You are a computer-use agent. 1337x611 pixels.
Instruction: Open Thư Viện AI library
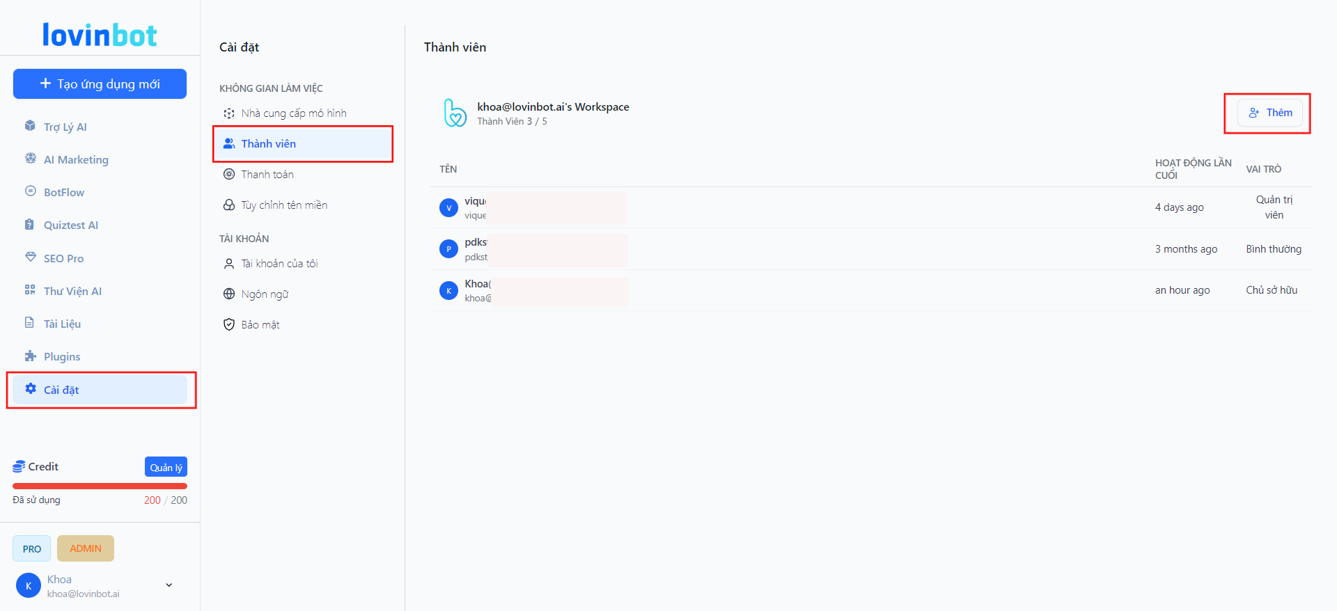[72, 291]
